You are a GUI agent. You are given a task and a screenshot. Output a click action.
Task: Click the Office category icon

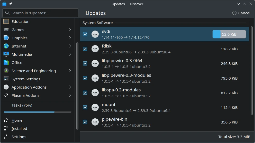point(6,63)
